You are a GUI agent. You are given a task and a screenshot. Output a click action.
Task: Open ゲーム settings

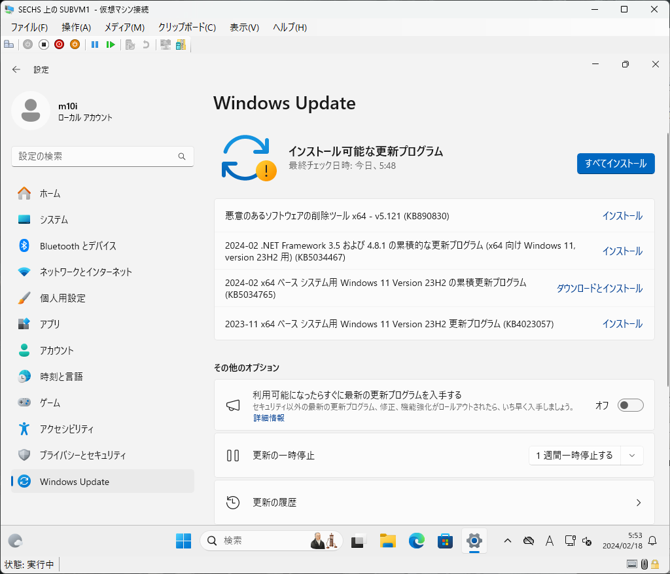click(x=103, y=403)
